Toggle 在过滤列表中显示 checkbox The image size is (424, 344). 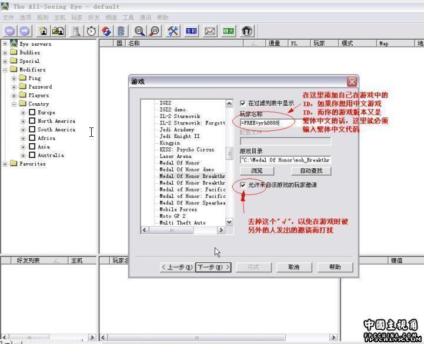coord(243,103)
